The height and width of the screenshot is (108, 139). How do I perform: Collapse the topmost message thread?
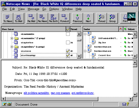tap(85, 34)
